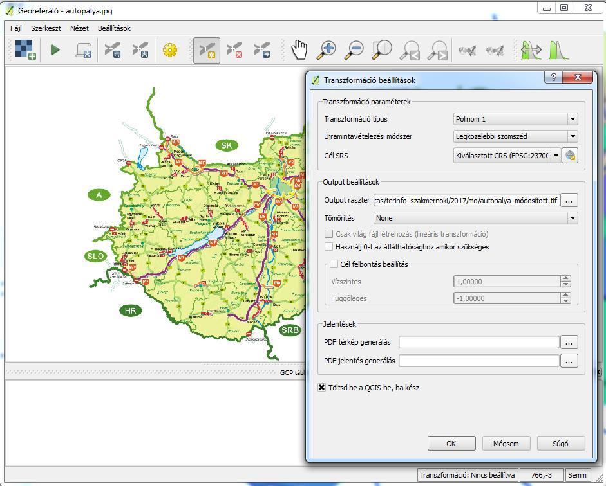Load GCP points icon
606x486 pixels.
(x=113, y=50)
